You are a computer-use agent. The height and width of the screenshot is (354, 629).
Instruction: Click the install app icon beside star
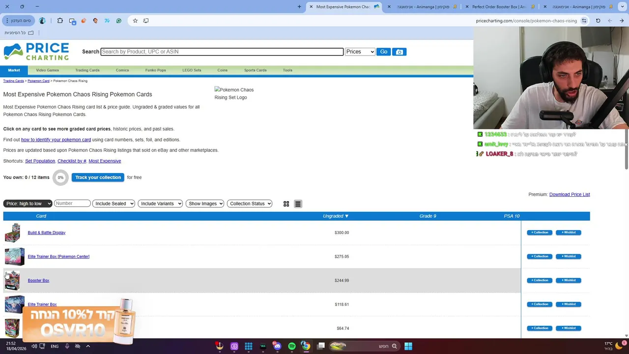click(x=146, y=21)
